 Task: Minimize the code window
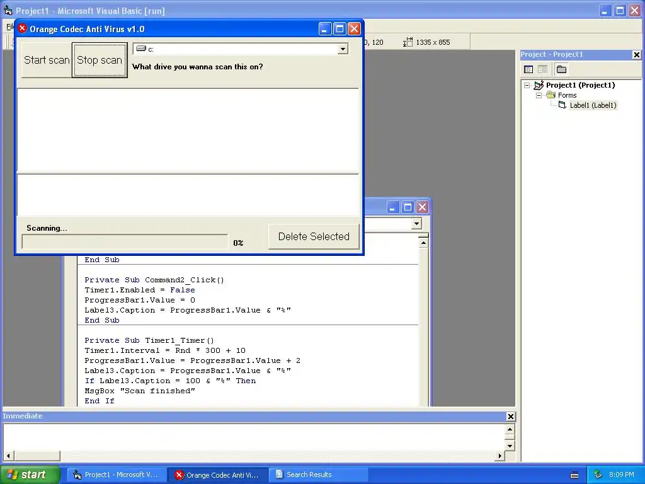(x=393, y=207)
